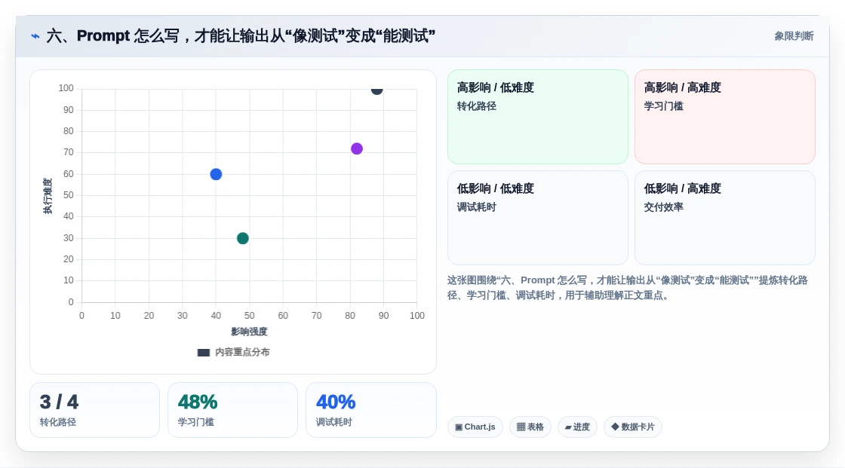Screen dimensions: 845x468
Task: Toggle the 内容重点分布 legend color box
Action: pyautogui.click(x=204, y=353)
